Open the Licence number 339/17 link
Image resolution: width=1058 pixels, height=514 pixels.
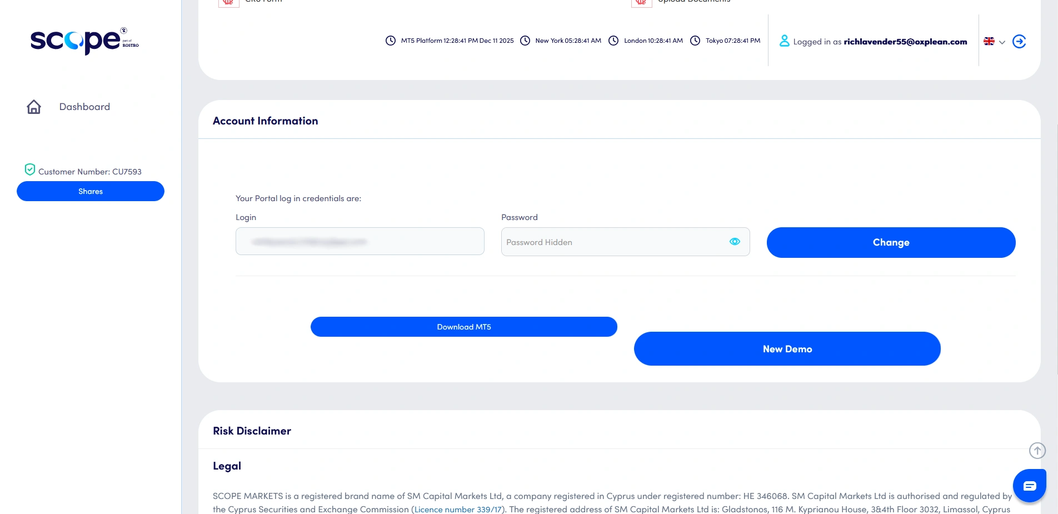point(457,509)
